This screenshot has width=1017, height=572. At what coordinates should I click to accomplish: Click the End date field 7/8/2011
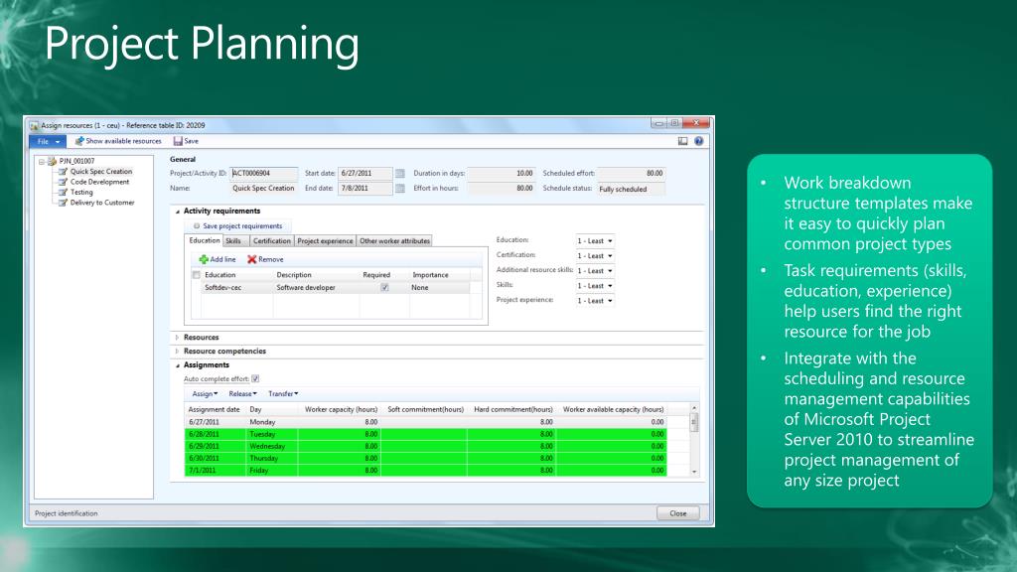(x=365, y=188)
